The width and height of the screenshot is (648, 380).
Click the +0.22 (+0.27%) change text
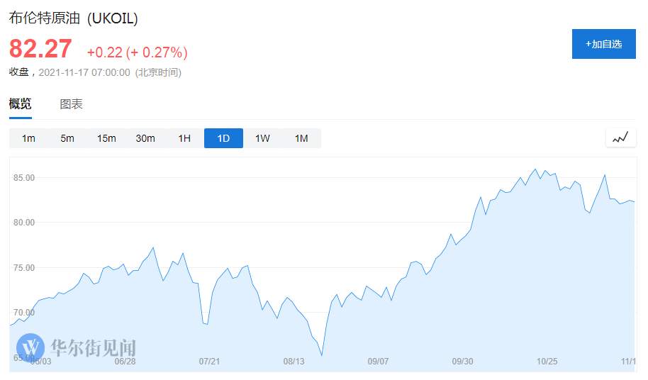coord(137,52)
